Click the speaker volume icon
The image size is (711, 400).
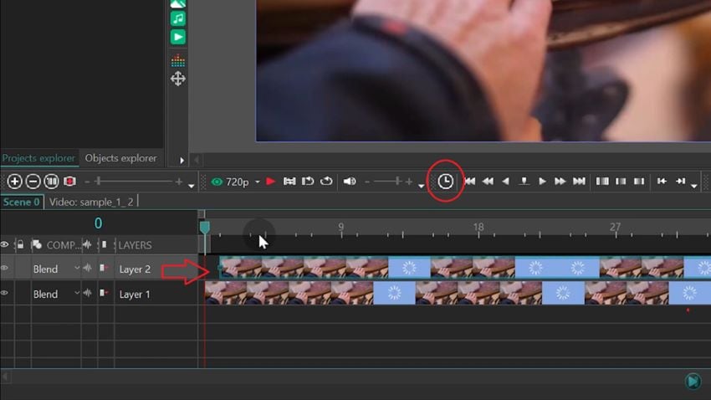point(349,182)
